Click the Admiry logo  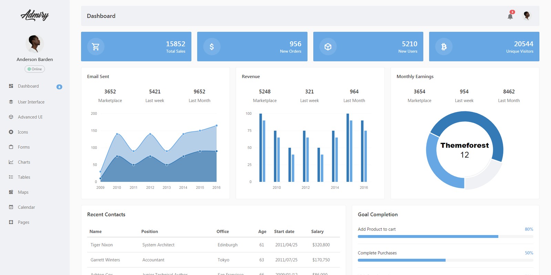point(35,15)
